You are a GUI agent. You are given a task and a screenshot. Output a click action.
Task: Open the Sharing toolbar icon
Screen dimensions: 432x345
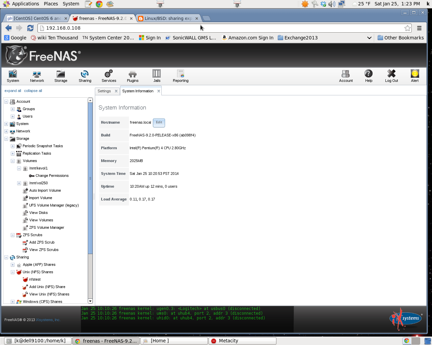pos(85,76)
